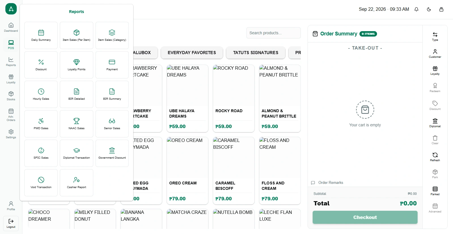Refresh the order panel
The image size is (453, 234).
[x=435, y=157]
